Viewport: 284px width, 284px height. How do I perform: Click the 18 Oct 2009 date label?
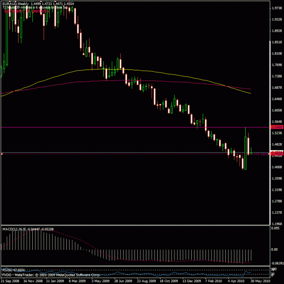(169, 281)
